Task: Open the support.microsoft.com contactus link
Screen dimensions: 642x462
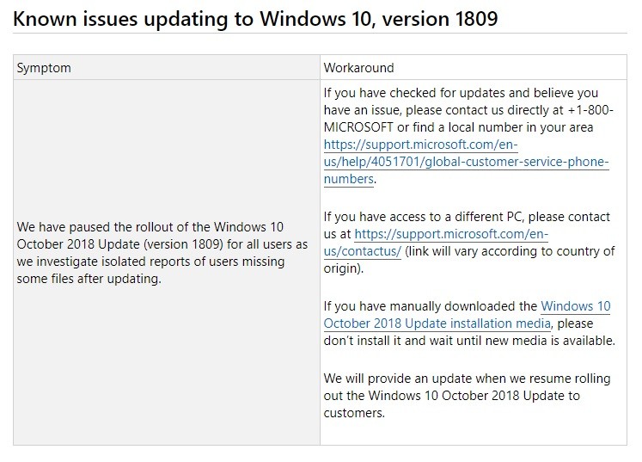Action: click(451, 233)
